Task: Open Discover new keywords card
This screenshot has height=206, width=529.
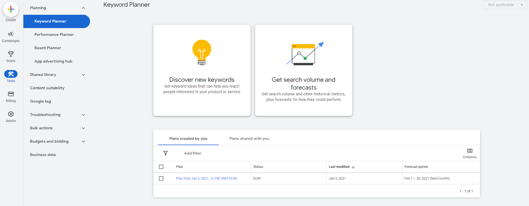Action: pyautogui.click(x=202, y=70)
